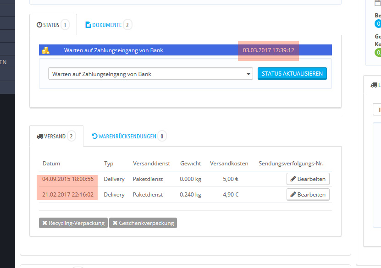Click the Datum column header
Screen dimensions: 381x268
[51, 164]
